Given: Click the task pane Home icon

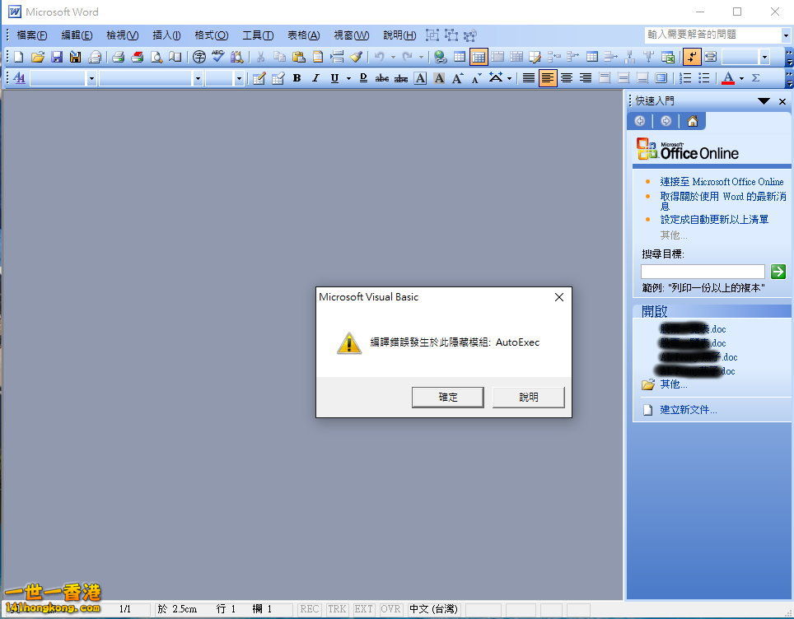Looking at the screenshot, I should [692, 121].
